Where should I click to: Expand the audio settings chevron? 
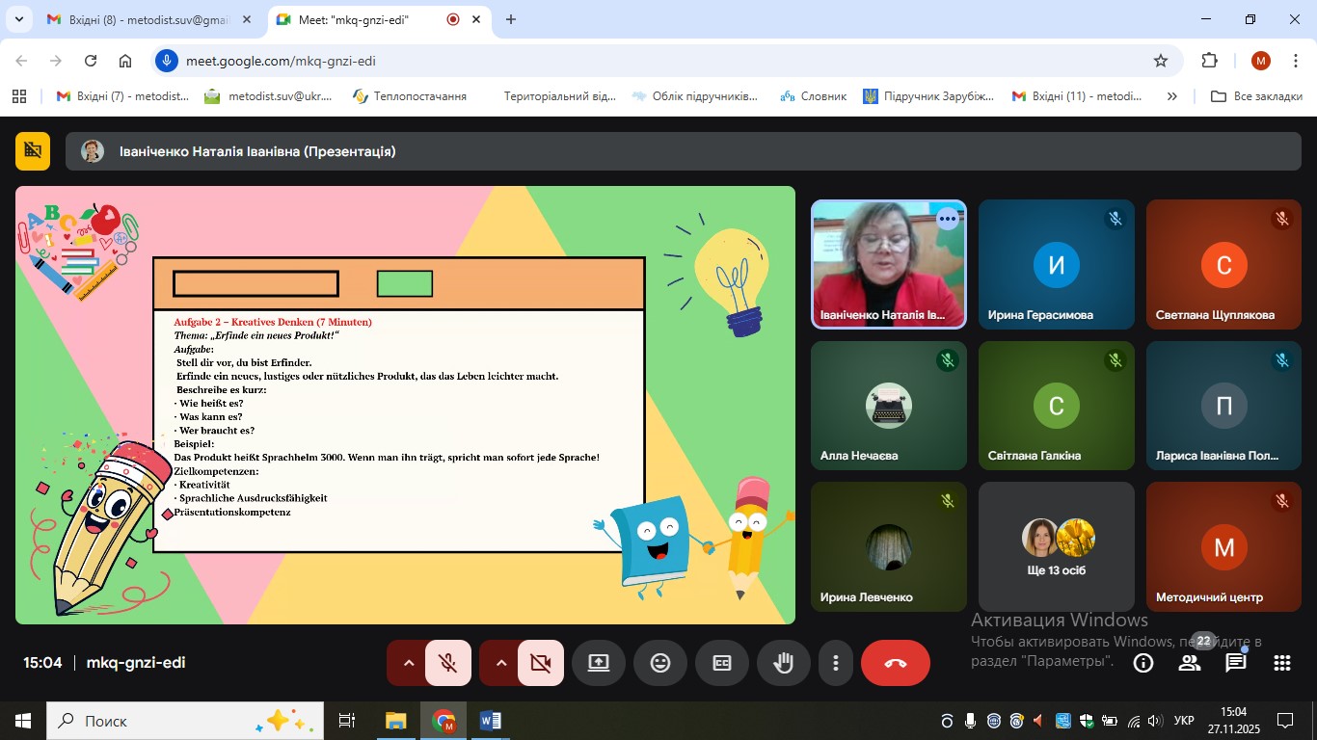pyautogui.click(x=408, y=663)
